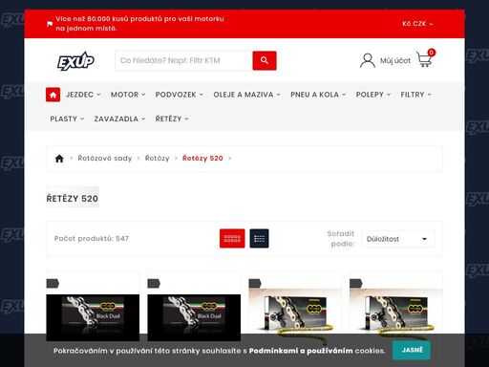Click the red search magnifier button
Viewport: 489px width, 367px height.
pos(265,60)
